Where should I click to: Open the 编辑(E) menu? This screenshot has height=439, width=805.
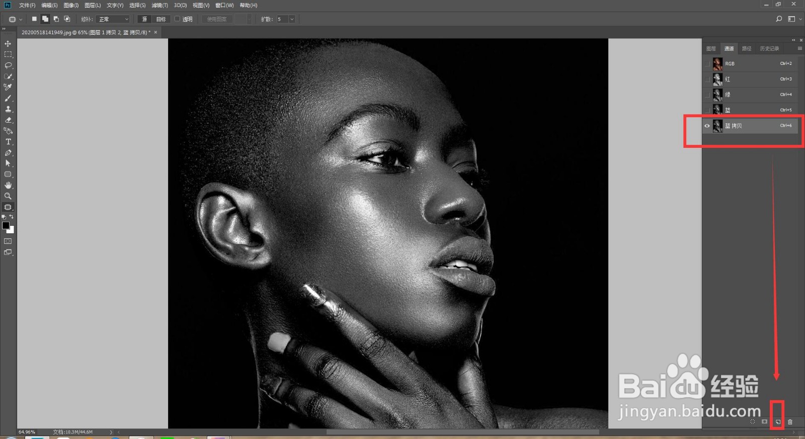pos(49,5)
